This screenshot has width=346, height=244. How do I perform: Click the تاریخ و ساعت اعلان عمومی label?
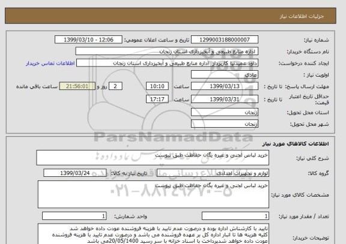click(x=157, y=40)
